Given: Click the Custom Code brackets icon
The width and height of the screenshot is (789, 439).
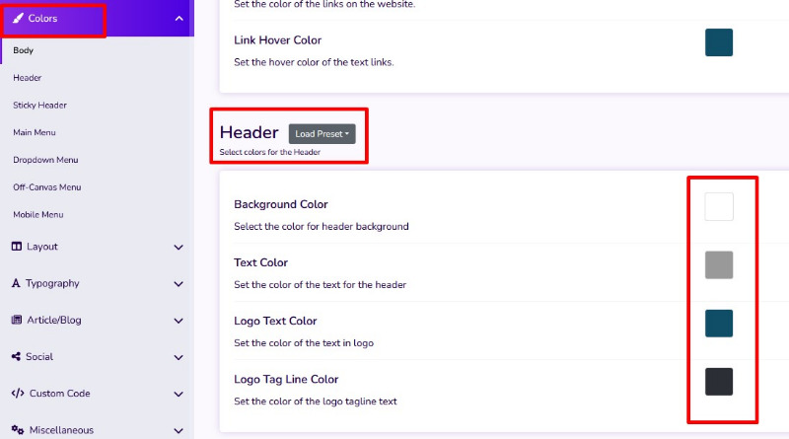Looking at the screenshot, I should click(x=18, y=394).
